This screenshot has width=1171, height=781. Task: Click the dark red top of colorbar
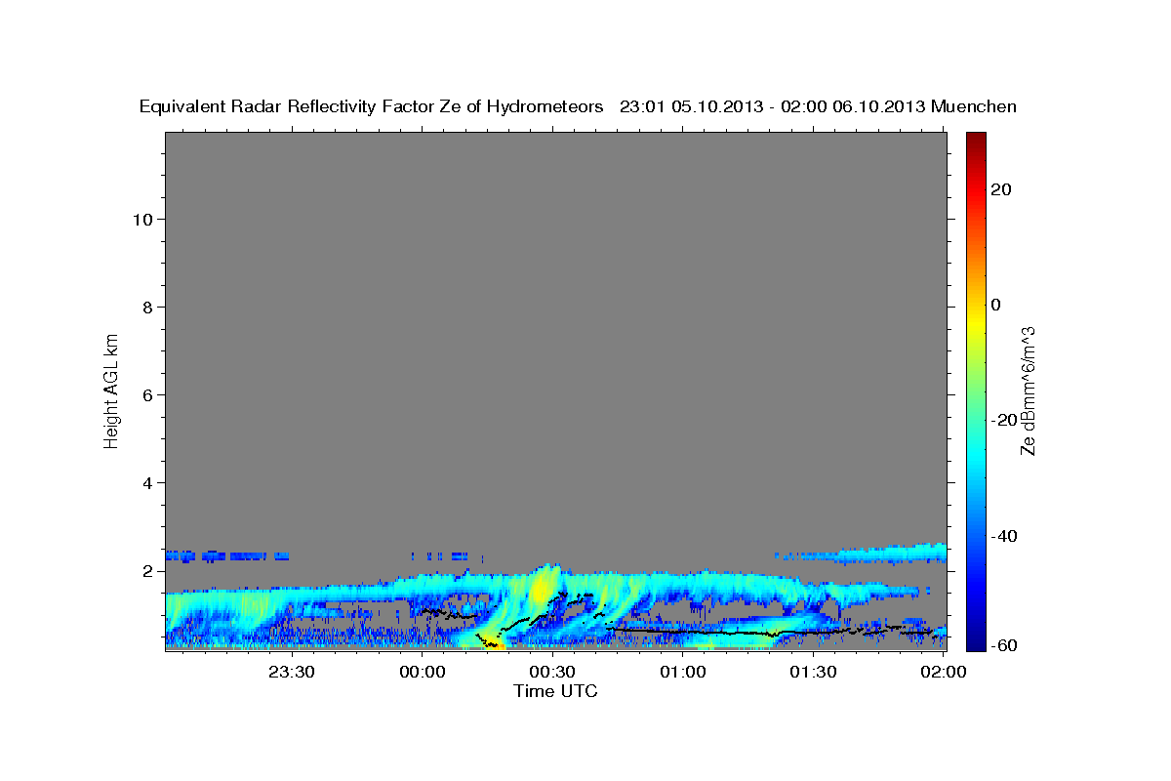click(976, 139)
